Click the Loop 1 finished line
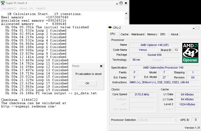 [x=36, y=30]
